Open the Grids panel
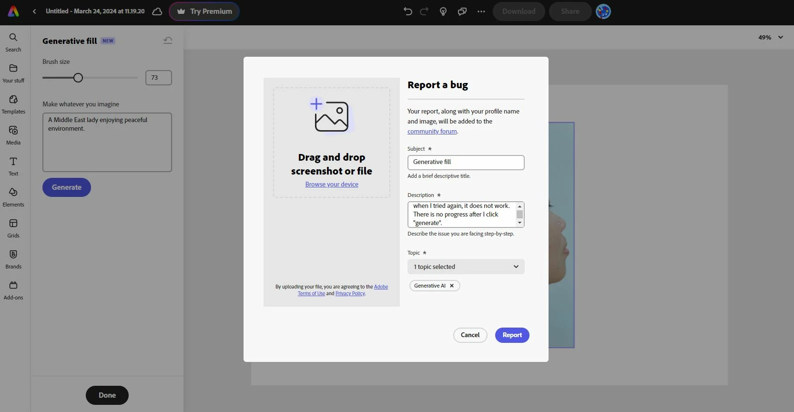The width and height of the screenshot is (794, 412). pos(13,228)
